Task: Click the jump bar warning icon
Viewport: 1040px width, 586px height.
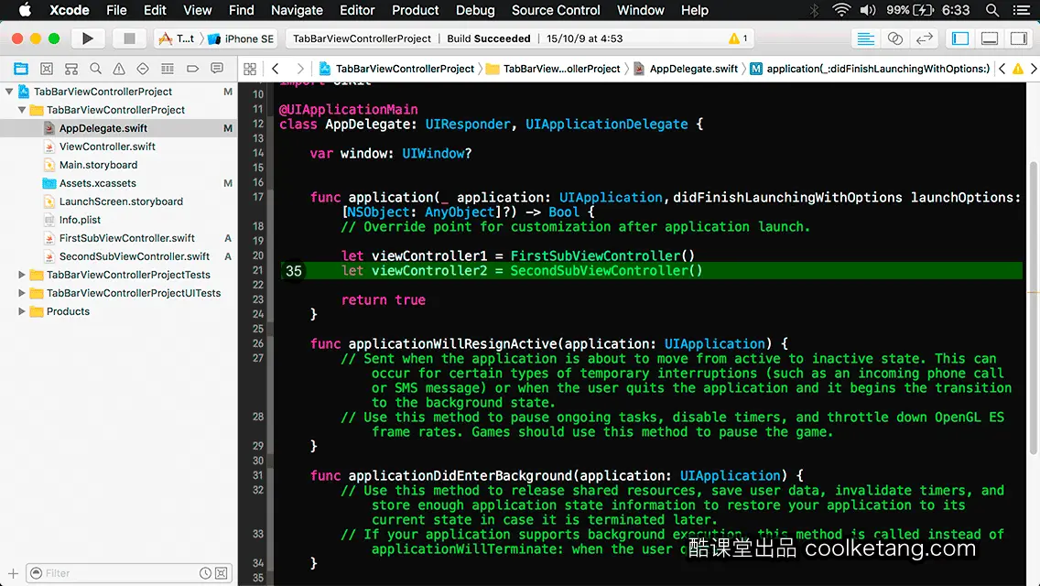Action: pos(1017,69)
